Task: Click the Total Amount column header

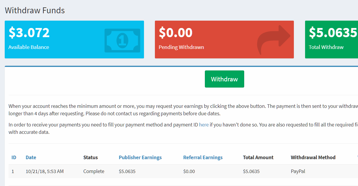Action: [258, 157]
